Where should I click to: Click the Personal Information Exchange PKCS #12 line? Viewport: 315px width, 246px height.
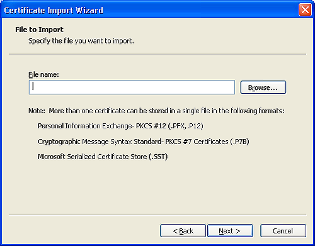click(x=120, y=126)
